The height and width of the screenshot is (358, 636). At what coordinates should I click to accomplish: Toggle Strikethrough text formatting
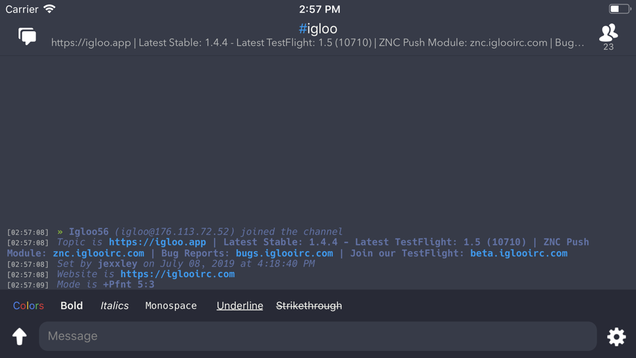click(309, 306)
